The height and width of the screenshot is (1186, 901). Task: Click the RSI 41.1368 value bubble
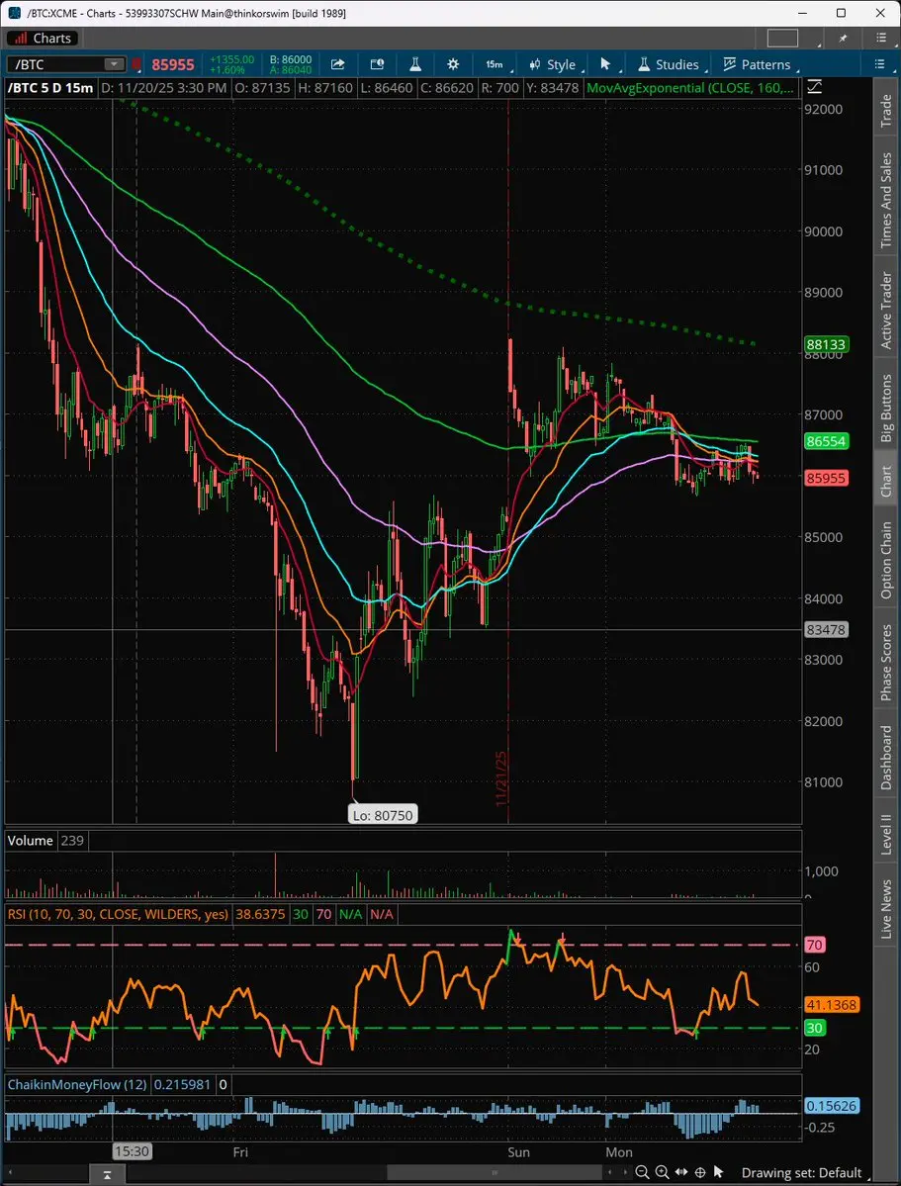pyautogui.click(x=831, y=1005)
